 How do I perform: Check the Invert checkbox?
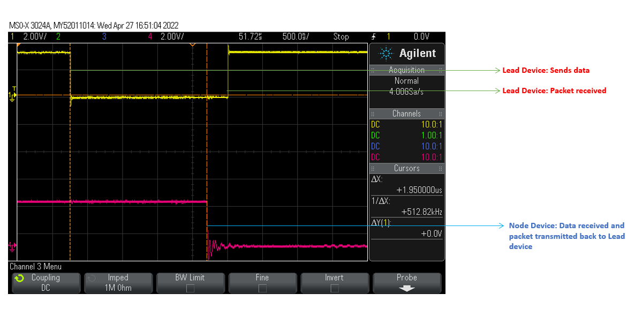click(x=334, y=288)
